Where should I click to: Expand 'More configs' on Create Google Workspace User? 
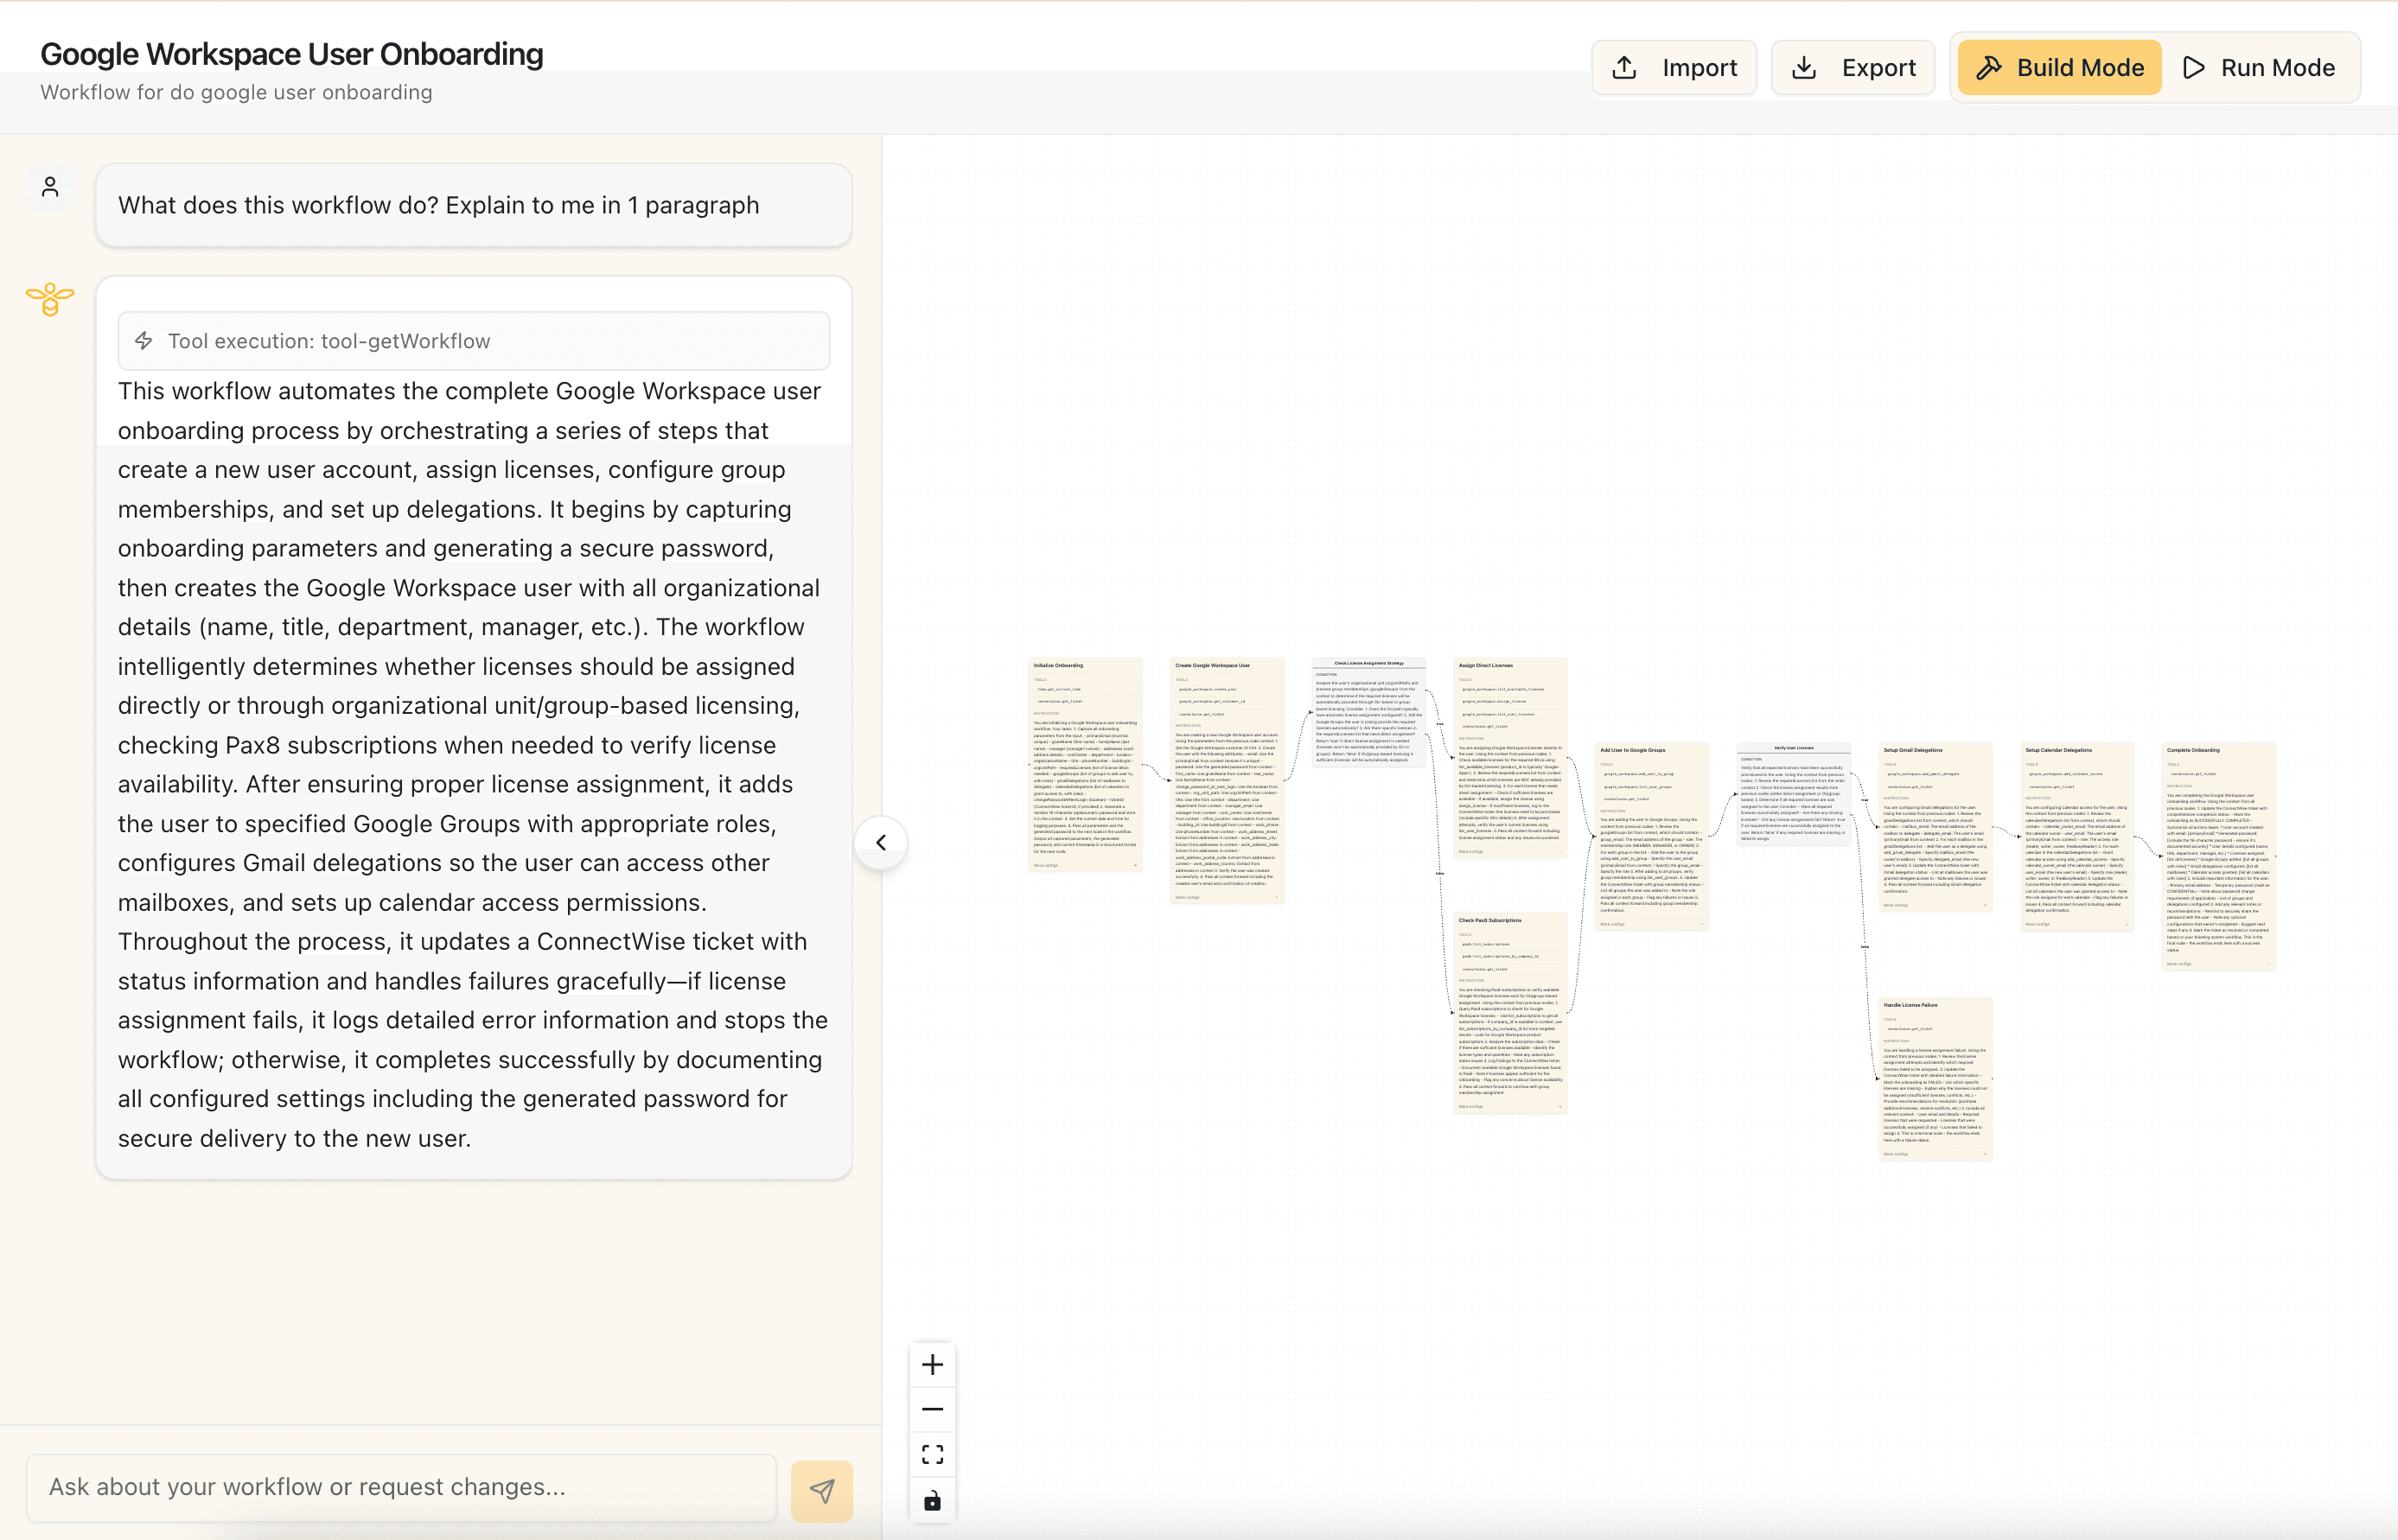click(x=1227, y=897)
